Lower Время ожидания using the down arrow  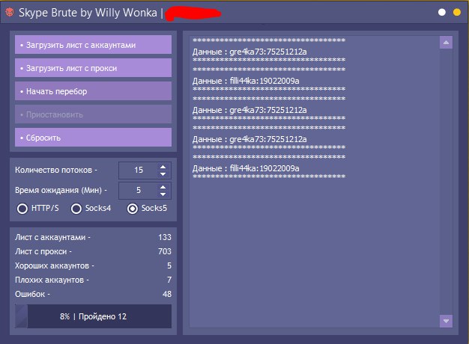(163, 194)
